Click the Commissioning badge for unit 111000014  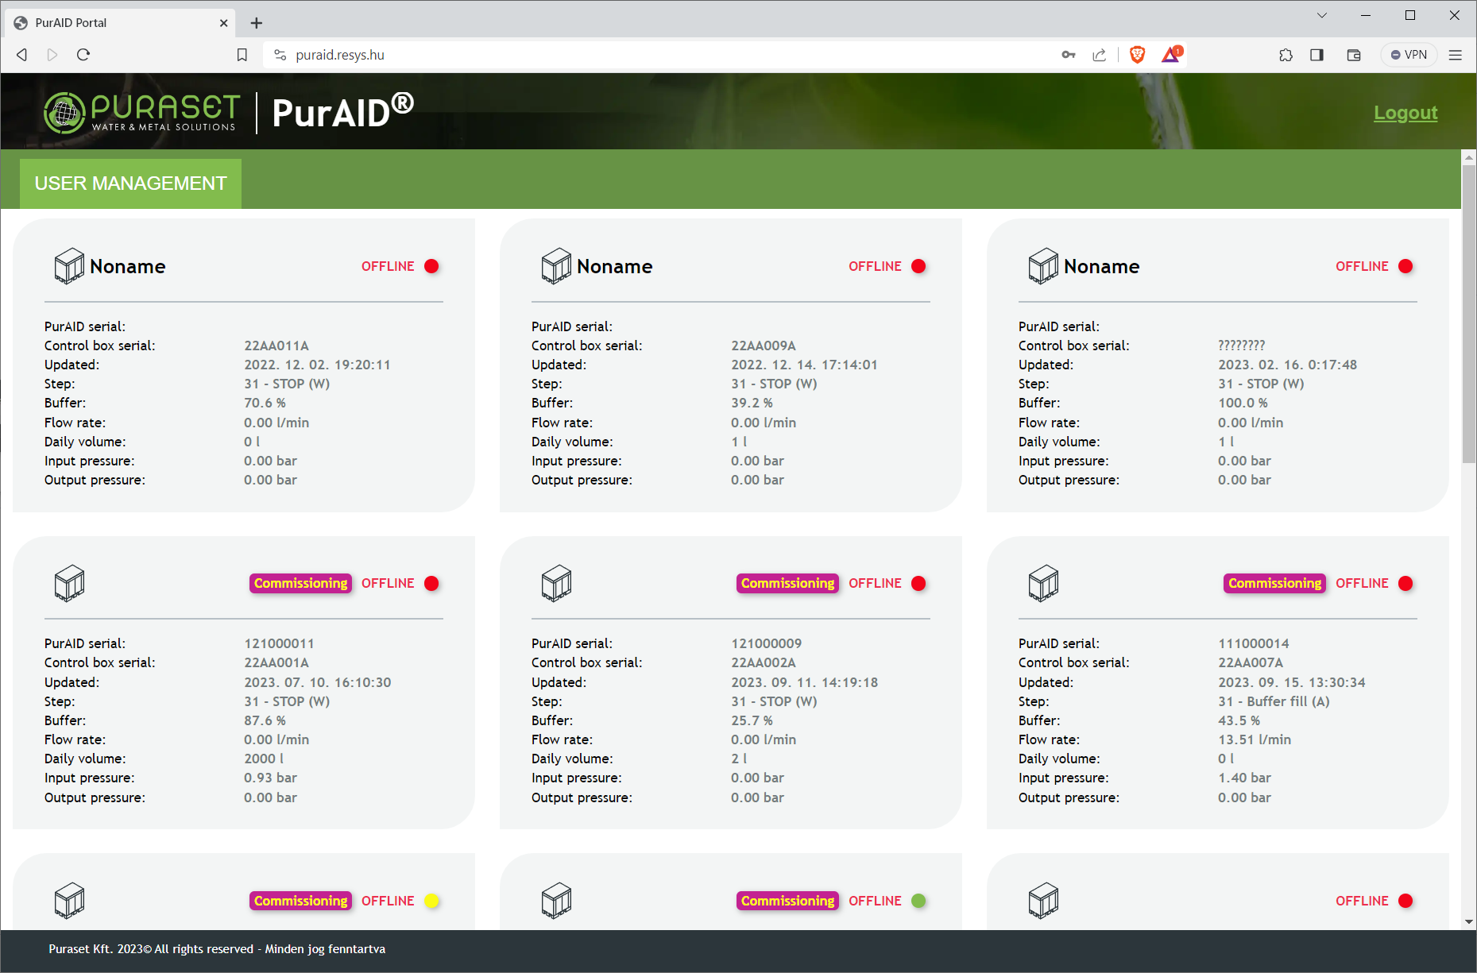point(1274,583)
